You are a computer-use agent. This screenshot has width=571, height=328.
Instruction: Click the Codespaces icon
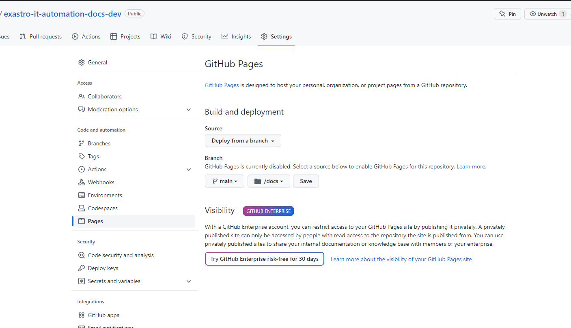(82, 208)
